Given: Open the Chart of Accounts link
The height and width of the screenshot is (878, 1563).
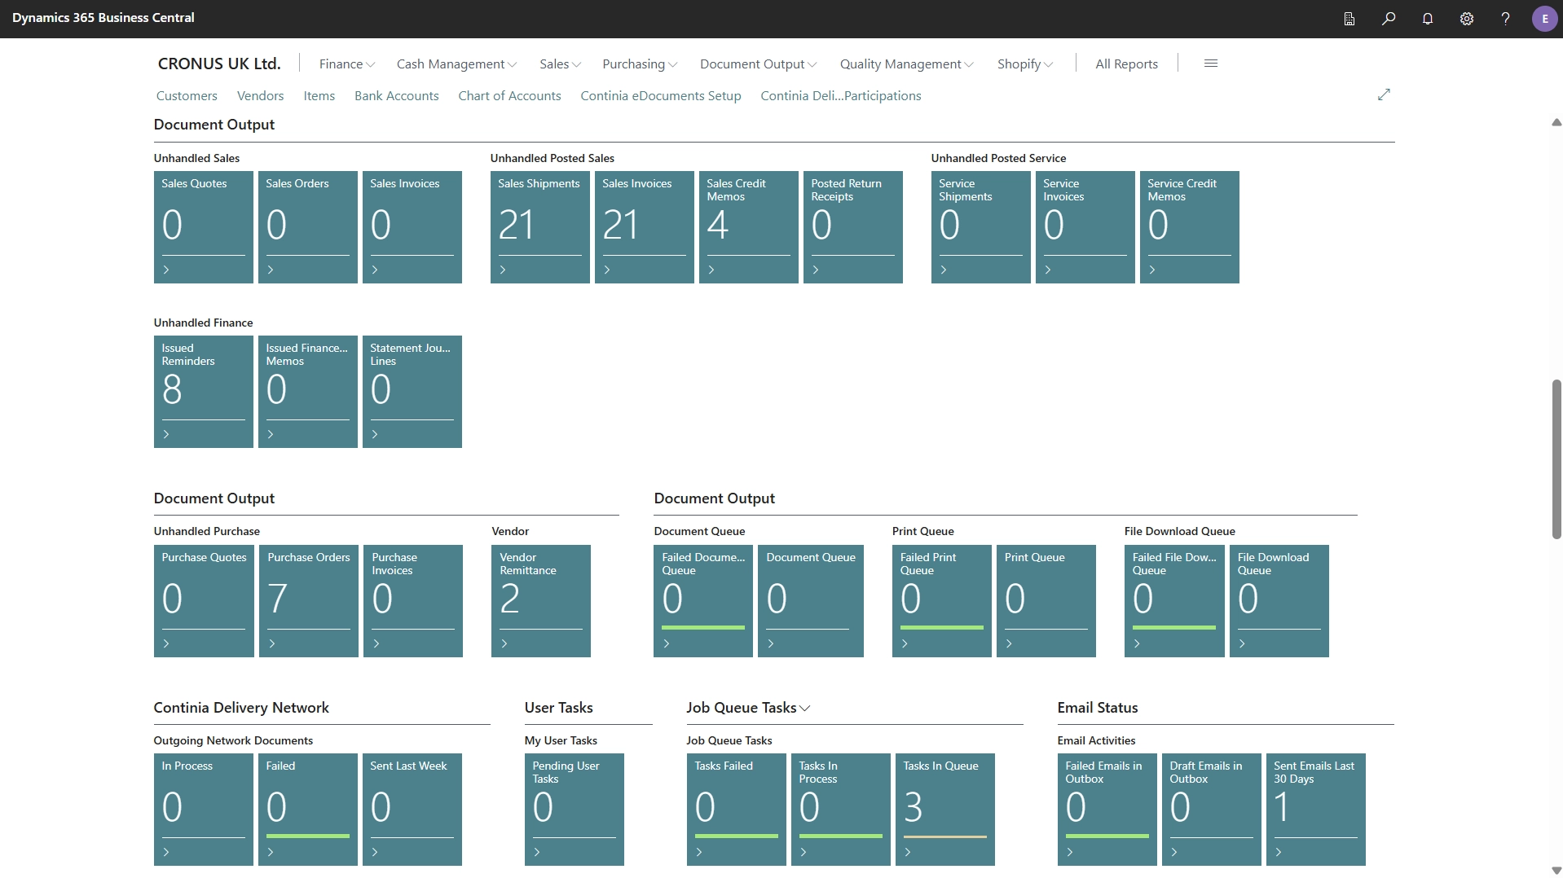Looking at the screenshot, I should [x=509, y=95].
